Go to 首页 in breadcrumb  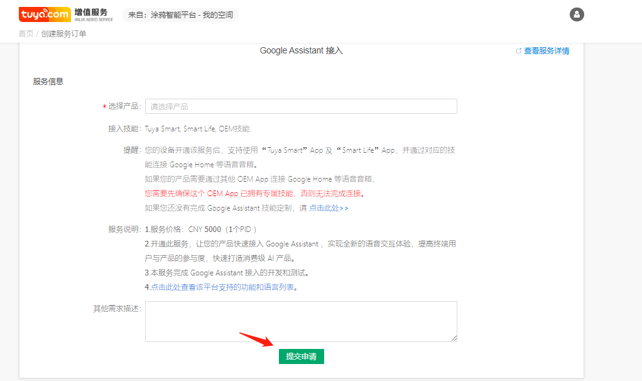click(x=26, y=33)
